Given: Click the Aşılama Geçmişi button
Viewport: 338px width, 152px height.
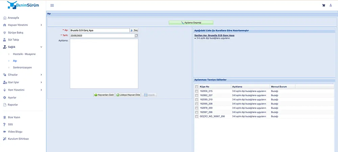Looking at the screenshot, I should pyautogui.click(x=191, y=23).
